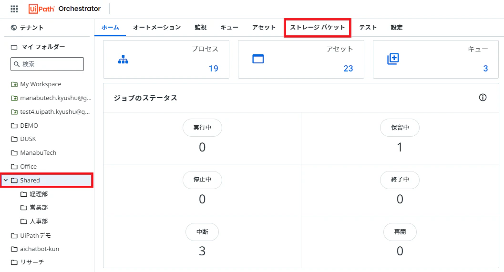Click the search magnifier icon
504x272 pixels.
(17, 64)
